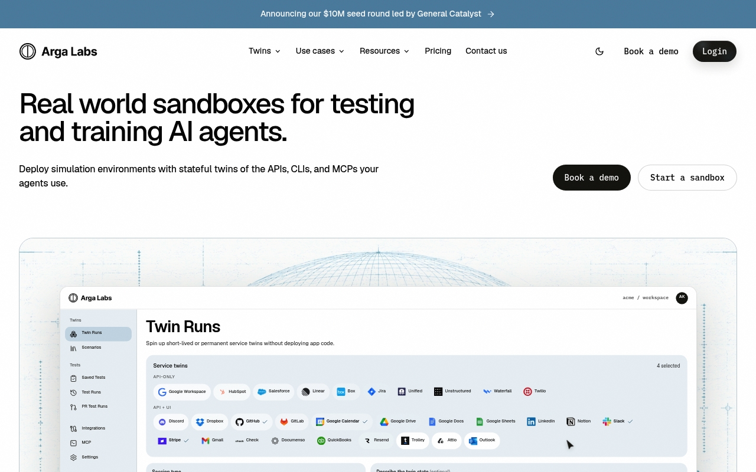Click the Waterfall twin icon

[x=487, y=392]
